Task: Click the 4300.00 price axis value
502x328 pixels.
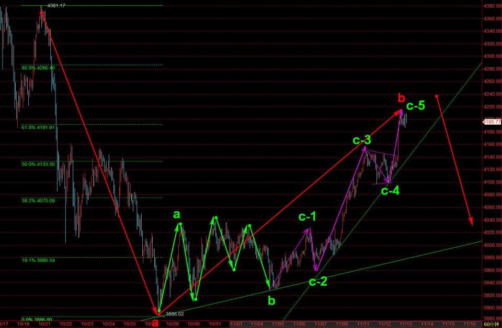Action: tap(493, 56)
